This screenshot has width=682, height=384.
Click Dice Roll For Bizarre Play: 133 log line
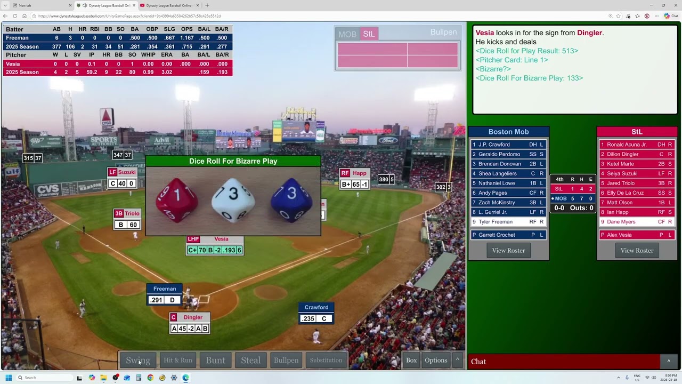click(x=529, y=78)
